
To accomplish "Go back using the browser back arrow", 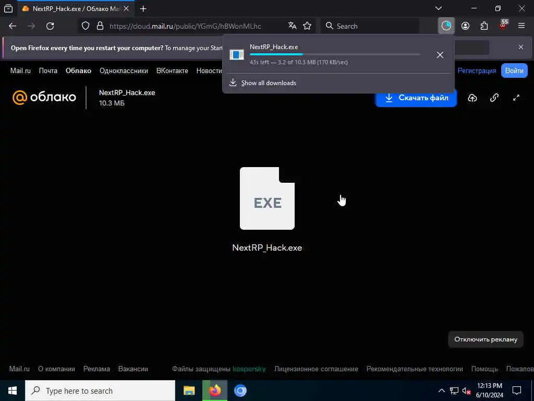I will (13, 26).
